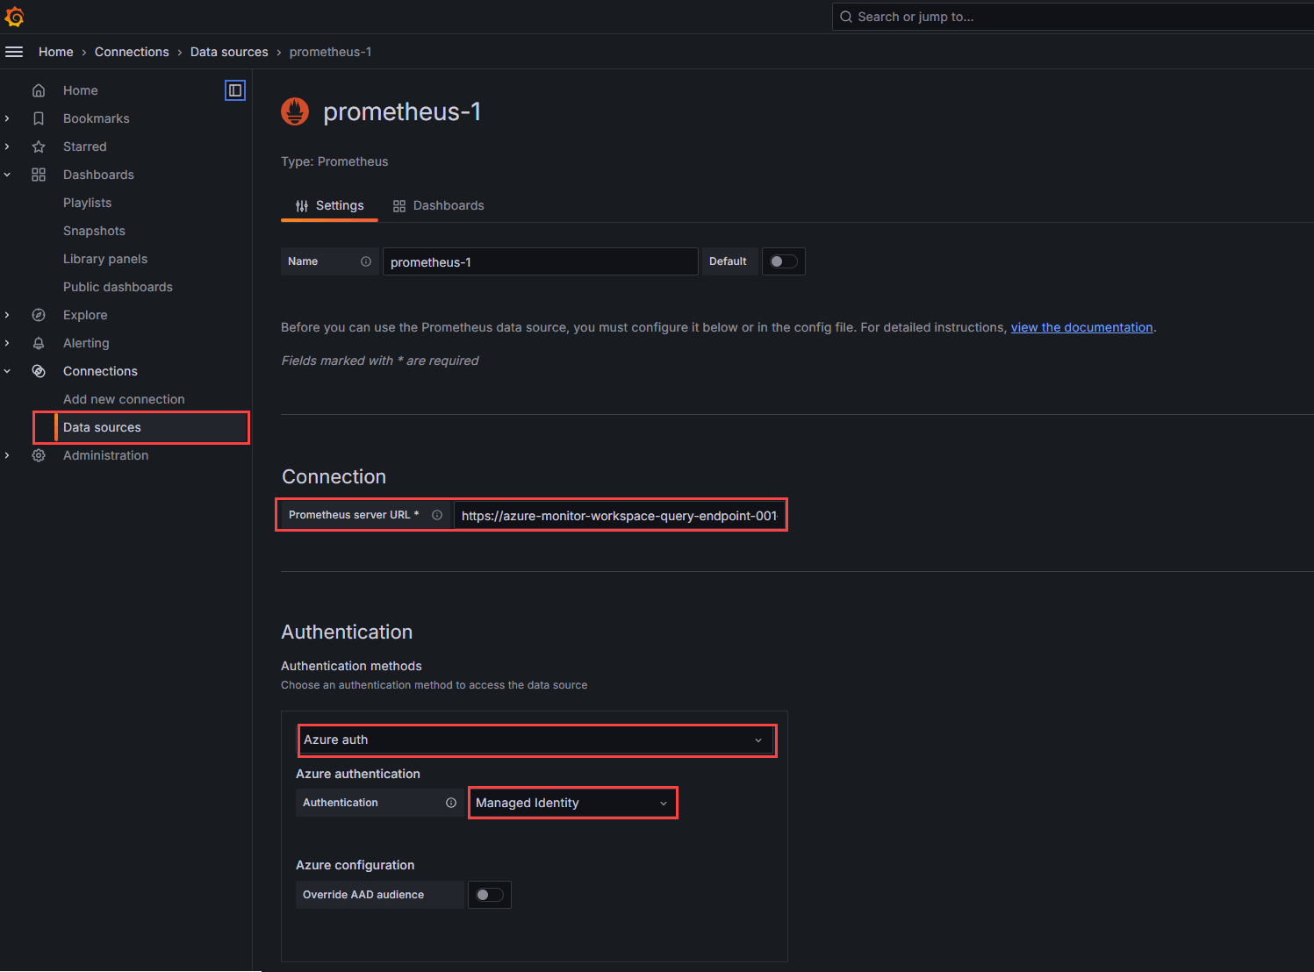Navigate to Connections via breadcrumb
The height and width of the screenshot is (972, 1314).
(x=132, y=51)
